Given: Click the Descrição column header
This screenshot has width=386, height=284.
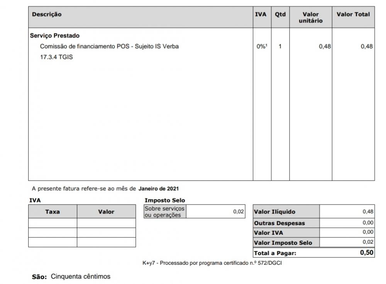Looking at the screenshot, I should (47, 15).
